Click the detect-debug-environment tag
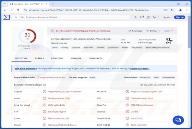This screenshot has height=129, width=192. [157, 48]
